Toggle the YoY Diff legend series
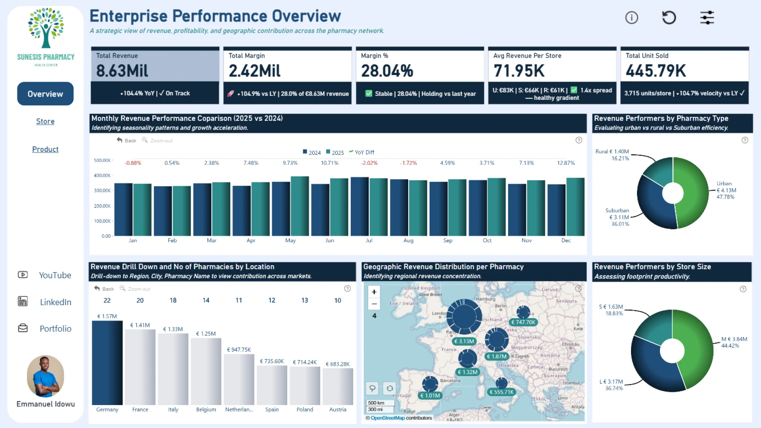Image resolution: width=761 pixels, height=428 pixels. click(x=361, y=153)
